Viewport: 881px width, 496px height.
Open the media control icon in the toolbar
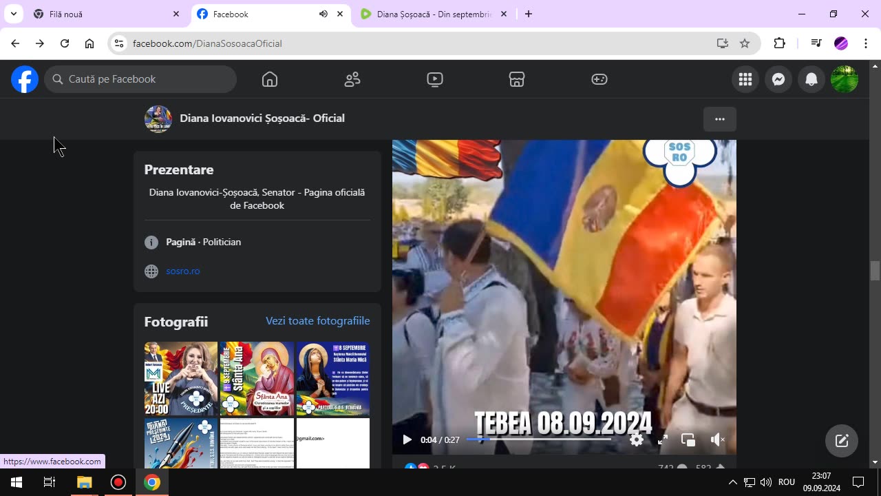pos(816,43)
